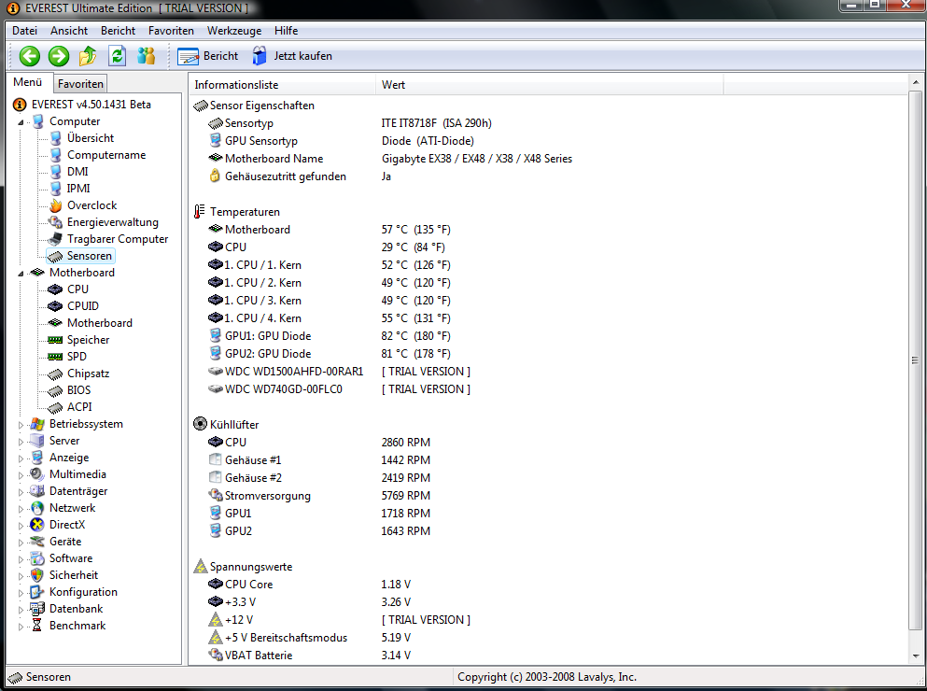Open the users icon in the toolbar

point(146,56)
